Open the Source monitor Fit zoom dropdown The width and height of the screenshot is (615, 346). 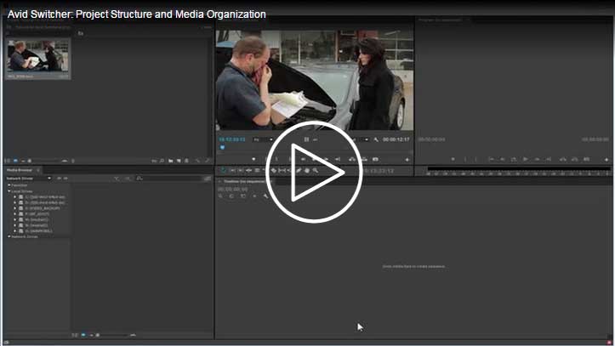[263, 139]
